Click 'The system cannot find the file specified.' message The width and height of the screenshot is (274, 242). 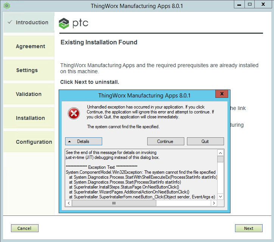[x=123, y=127]
